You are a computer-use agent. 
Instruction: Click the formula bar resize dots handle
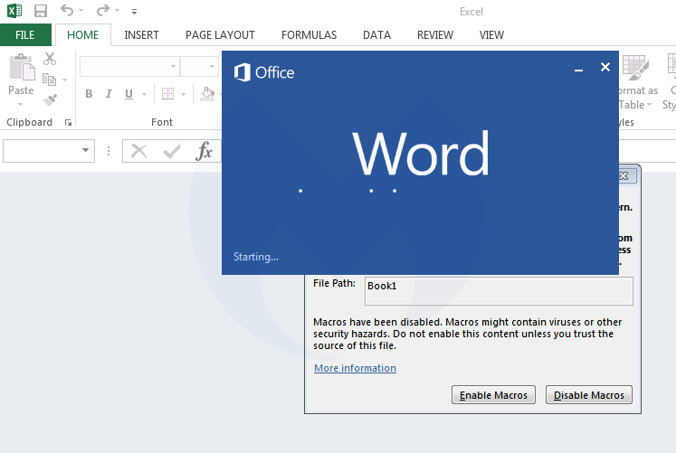[109, 151]
